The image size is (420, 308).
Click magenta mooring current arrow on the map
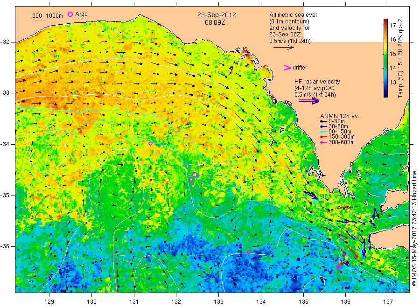338,266
